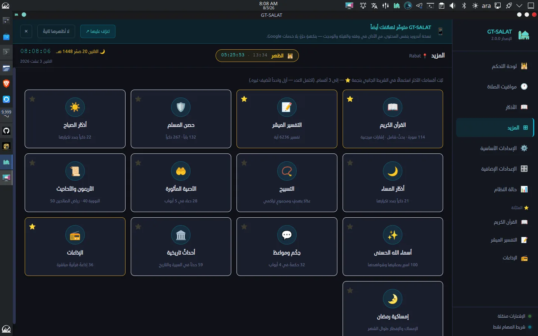The width and height of the screenshot is (538, 336).
Task: Open لوحة التحكم in the sidebar
Action: point(495,66)
